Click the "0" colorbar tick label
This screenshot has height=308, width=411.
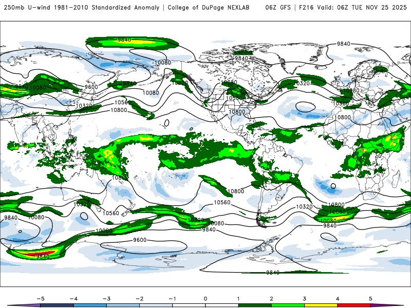tap(206, 299)
